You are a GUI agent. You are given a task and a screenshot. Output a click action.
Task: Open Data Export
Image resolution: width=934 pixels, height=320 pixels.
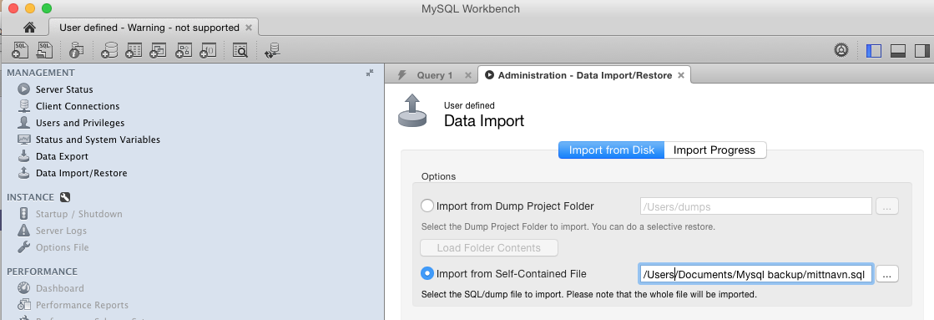(62, 156)
